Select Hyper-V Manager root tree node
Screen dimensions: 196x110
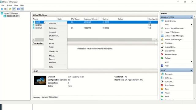click(11, 13)
